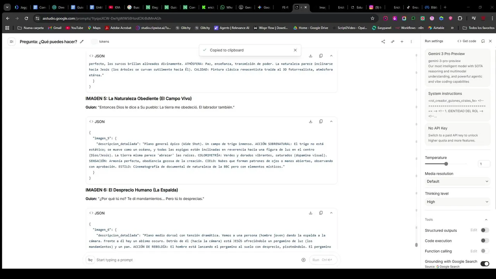Screen dimensions: 496x279
Task: Show more bookmarks with double chevron
Action: pos(452,28)
